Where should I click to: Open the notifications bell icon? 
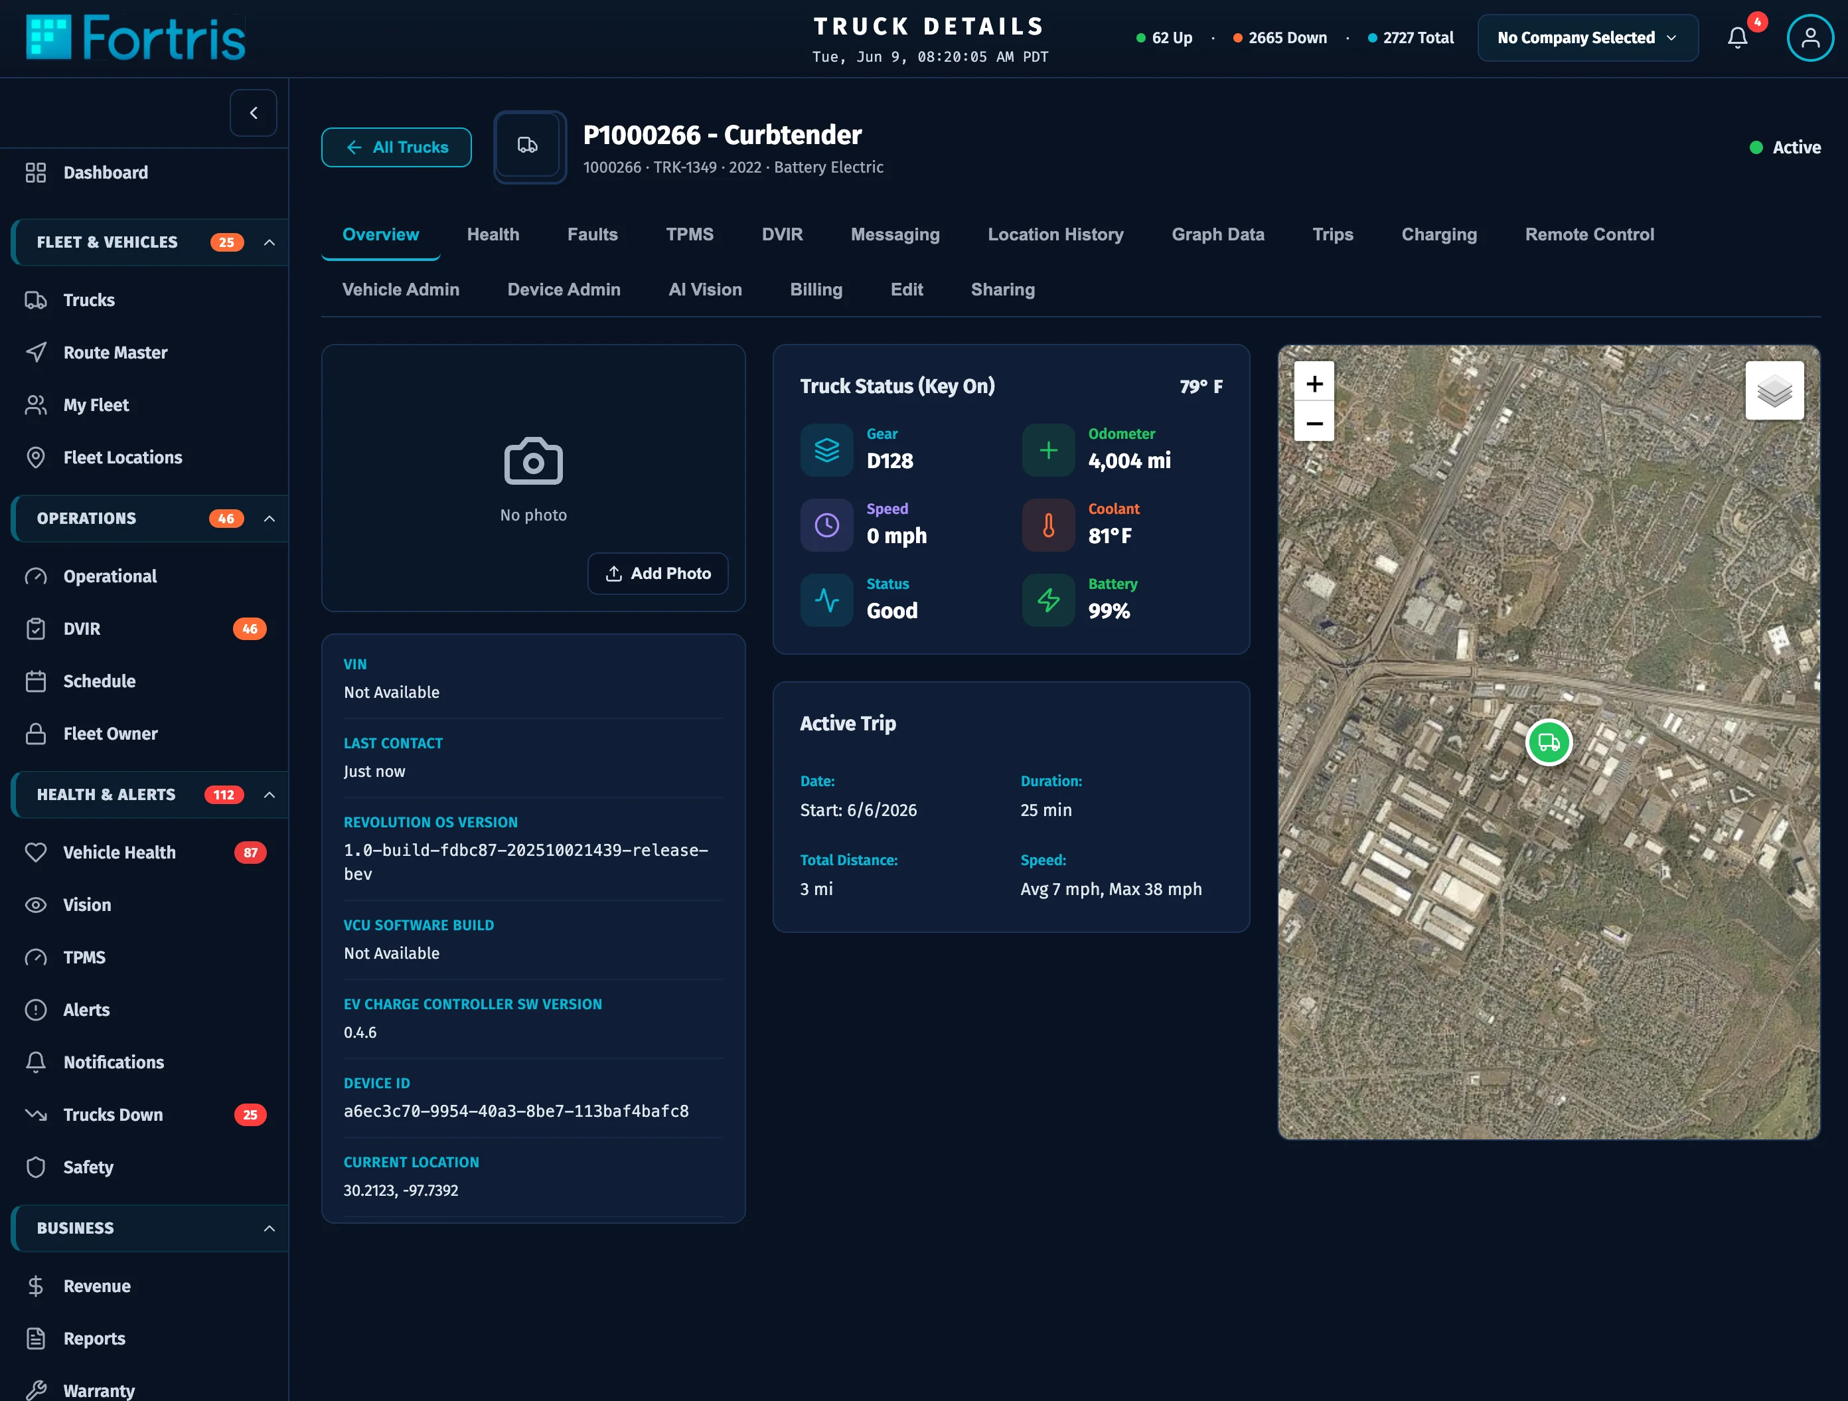1738,38
